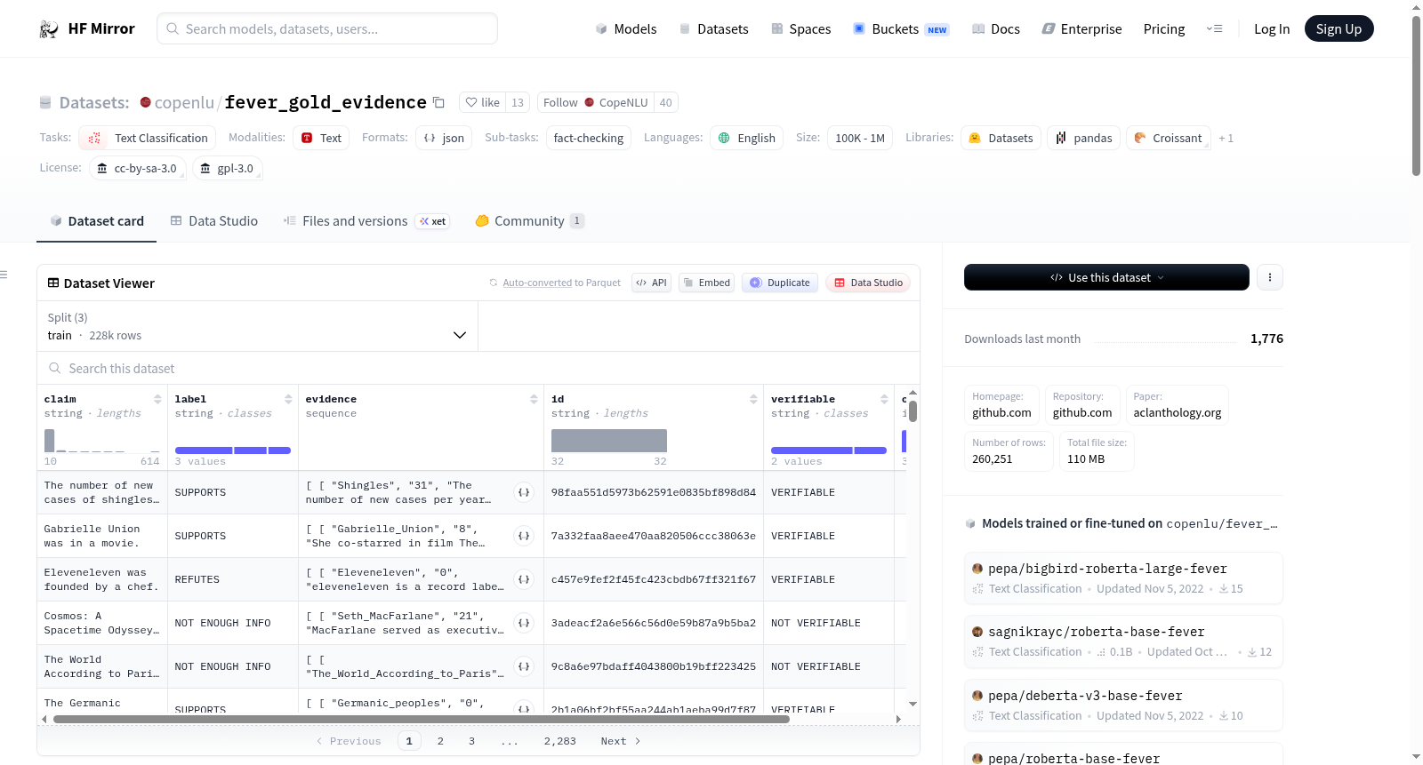Expand JSON for the Gabrielle_Union evidence row
Image resolution: width=1423 pixels, height=765 pixels.
coord(524,536)
